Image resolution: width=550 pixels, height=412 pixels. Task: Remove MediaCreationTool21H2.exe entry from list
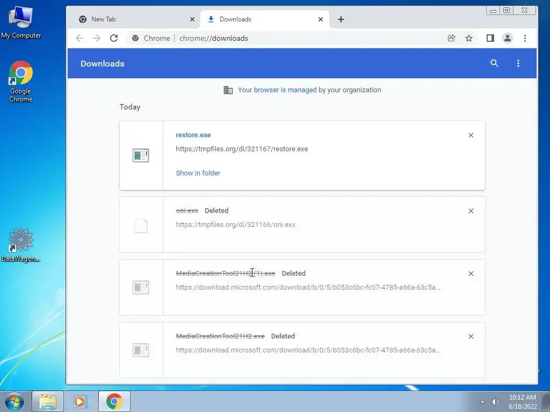[471, 336]
